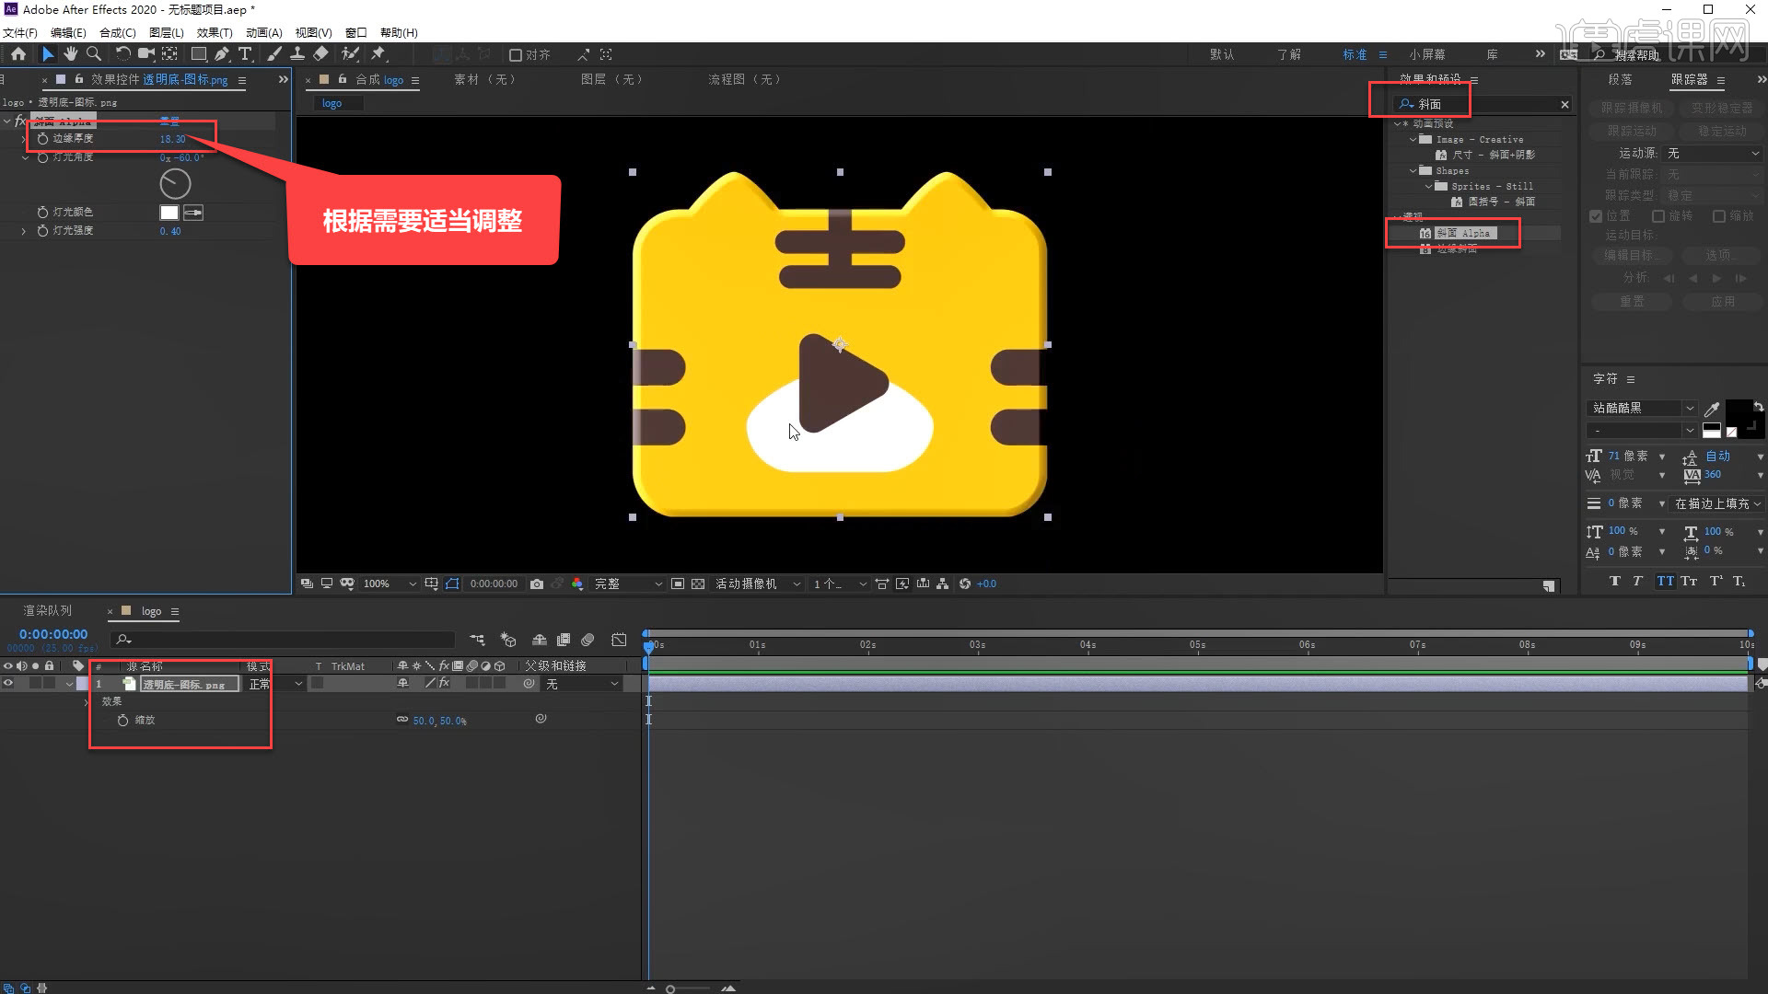Select the Selection arrow tool

point(48,54)
